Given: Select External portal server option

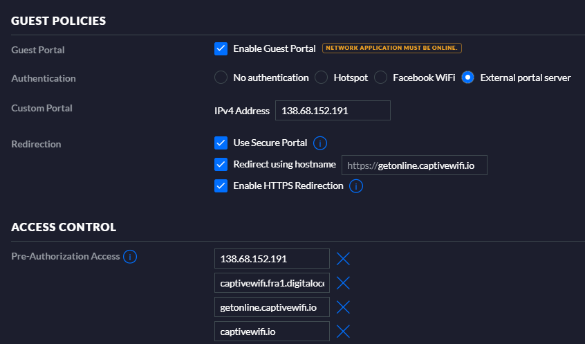Looking at the screenshot, I should tap(468, 78).
